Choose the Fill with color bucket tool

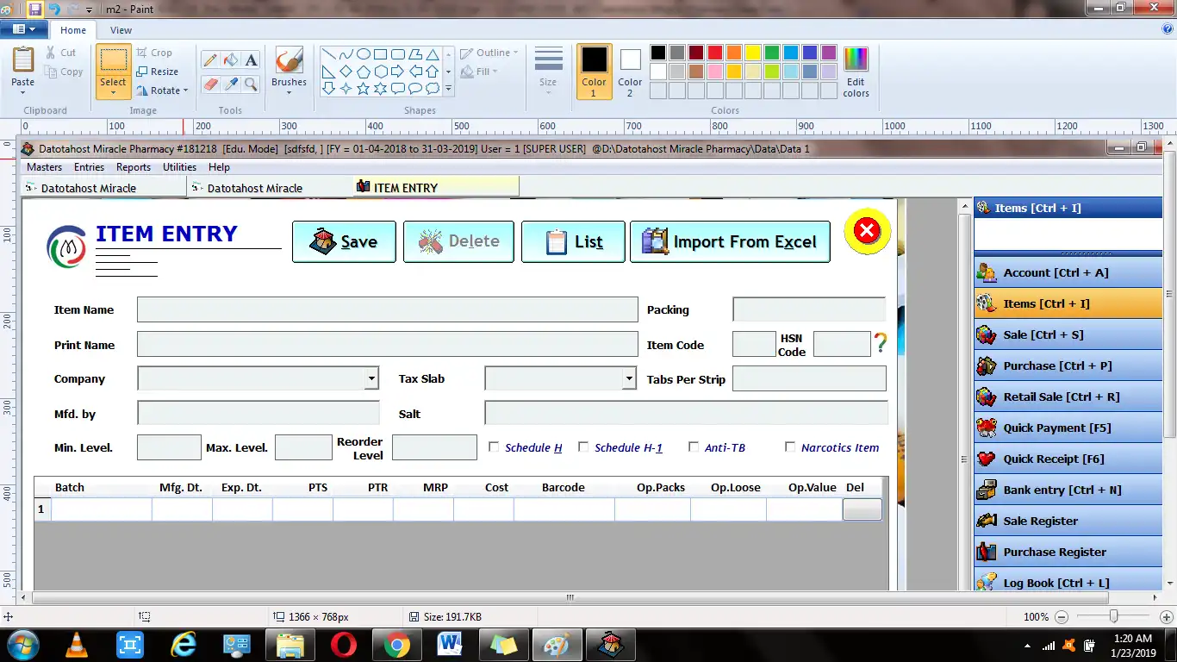point(230,60)
